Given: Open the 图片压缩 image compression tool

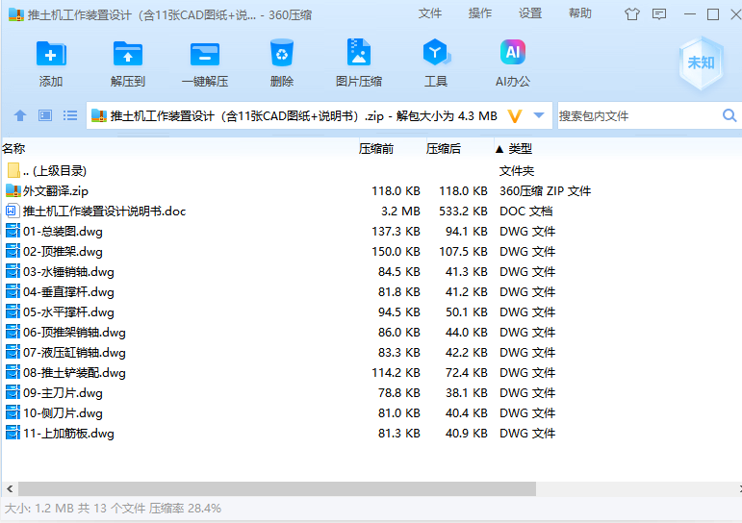Looking at the screenshot, I should tap(359, 52).
